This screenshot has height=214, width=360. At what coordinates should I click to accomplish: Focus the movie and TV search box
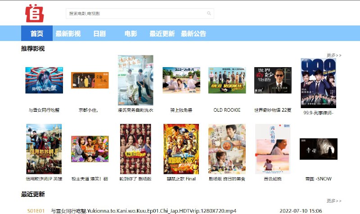tap(140, 14)
